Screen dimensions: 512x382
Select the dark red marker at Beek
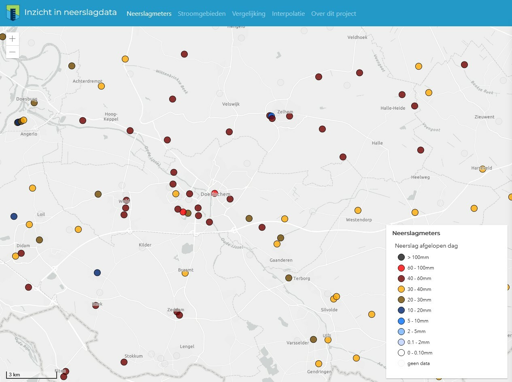(x=96, y=306)
